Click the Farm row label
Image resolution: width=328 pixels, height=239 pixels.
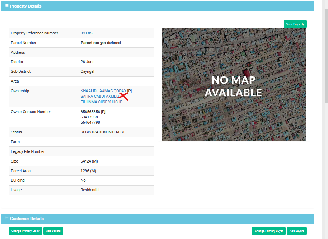15,142
